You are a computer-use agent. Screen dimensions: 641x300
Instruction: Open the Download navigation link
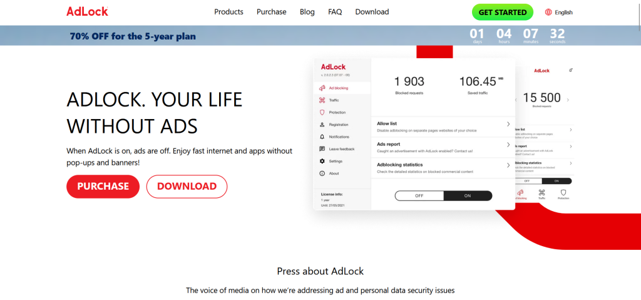pos(372,12)
